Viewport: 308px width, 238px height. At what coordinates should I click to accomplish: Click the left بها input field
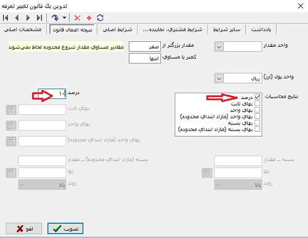click(x=42, y=173)
